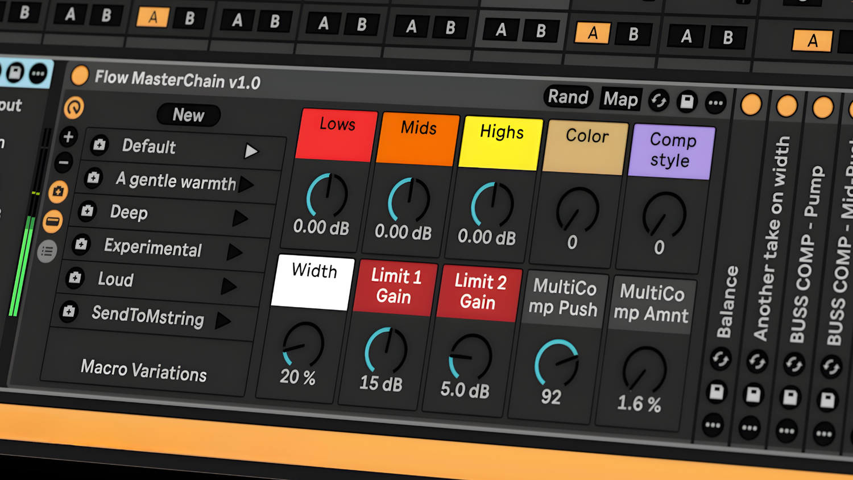The height and width of the screenshot is (480, 853).
Task: Toggle Flow MasterChain device activator on/off
Action: [80, 75]
